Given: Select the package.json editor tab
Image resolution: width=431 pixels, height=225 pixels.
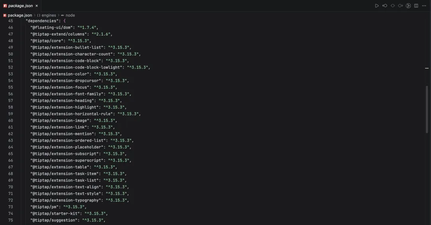Looking at the screenshot, I should click(21, 6).
